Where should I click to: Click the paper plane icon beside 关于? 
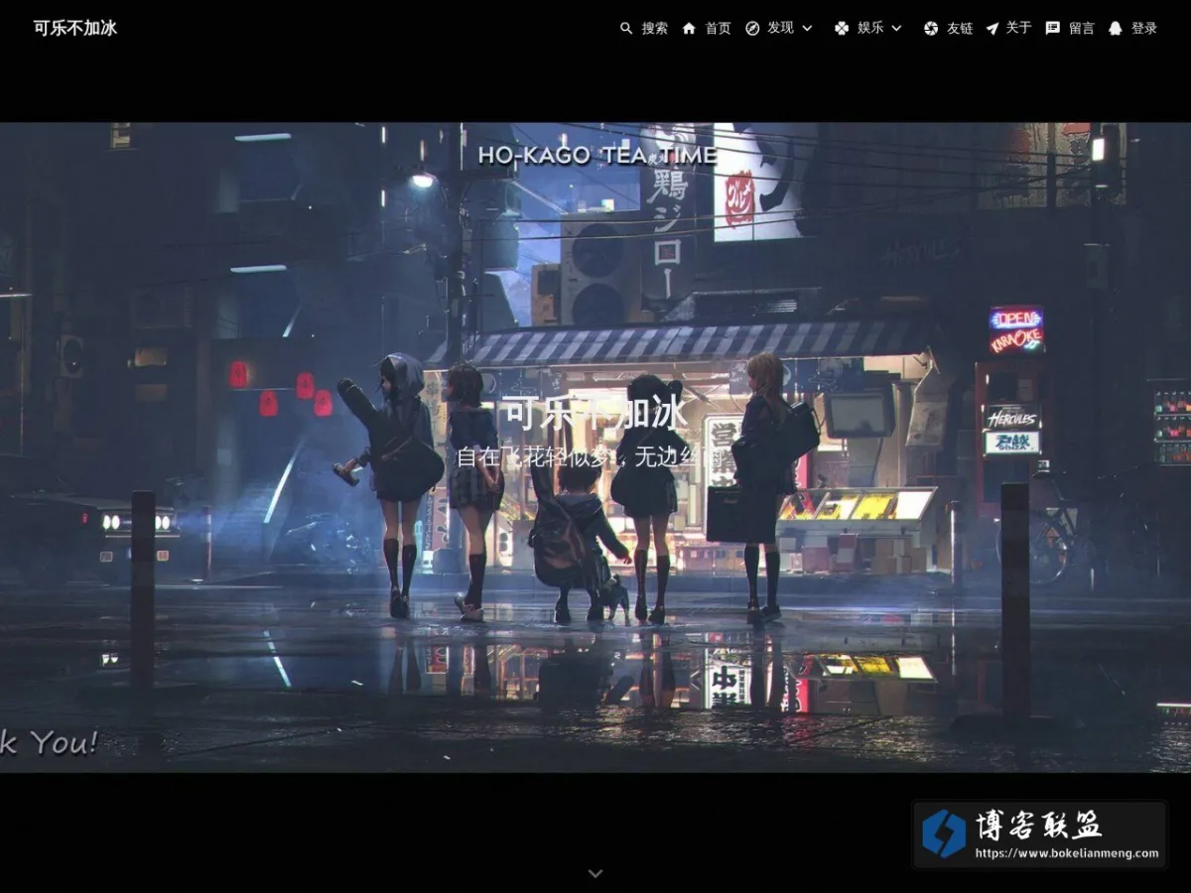tap(992, 28)
